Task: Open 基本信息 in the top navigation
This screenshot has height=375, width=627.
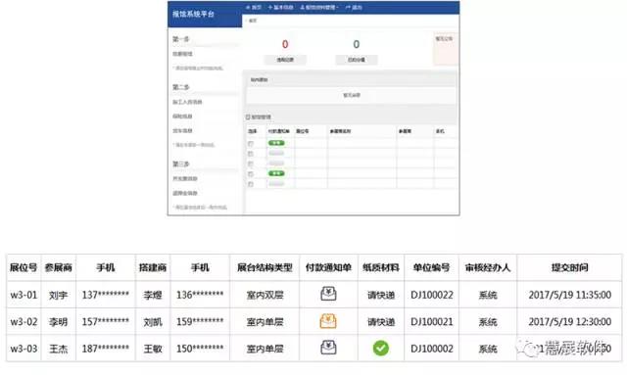Action: (x=281, y=7)
